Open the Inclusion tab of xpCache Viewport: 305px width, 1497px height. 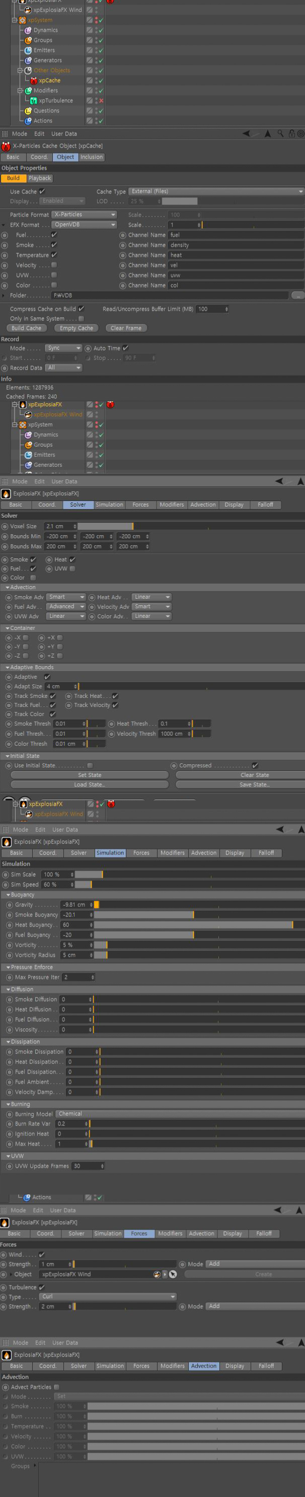(x=91, y=157)
